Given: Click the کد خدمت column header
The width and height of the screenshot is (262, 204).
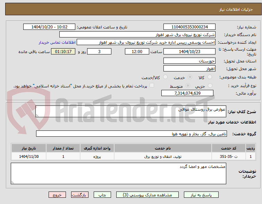Looking at the screenshot, I should [229, 148].
